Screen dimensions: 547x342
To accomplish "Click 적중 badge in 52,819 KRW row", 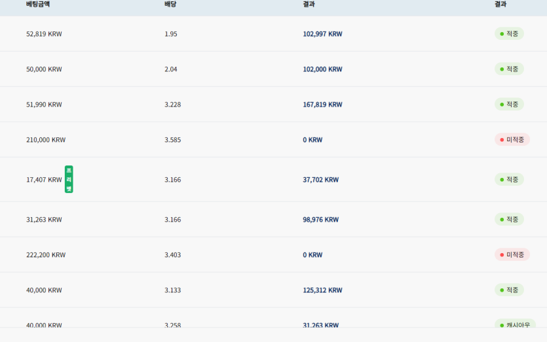I will [509, 33].
